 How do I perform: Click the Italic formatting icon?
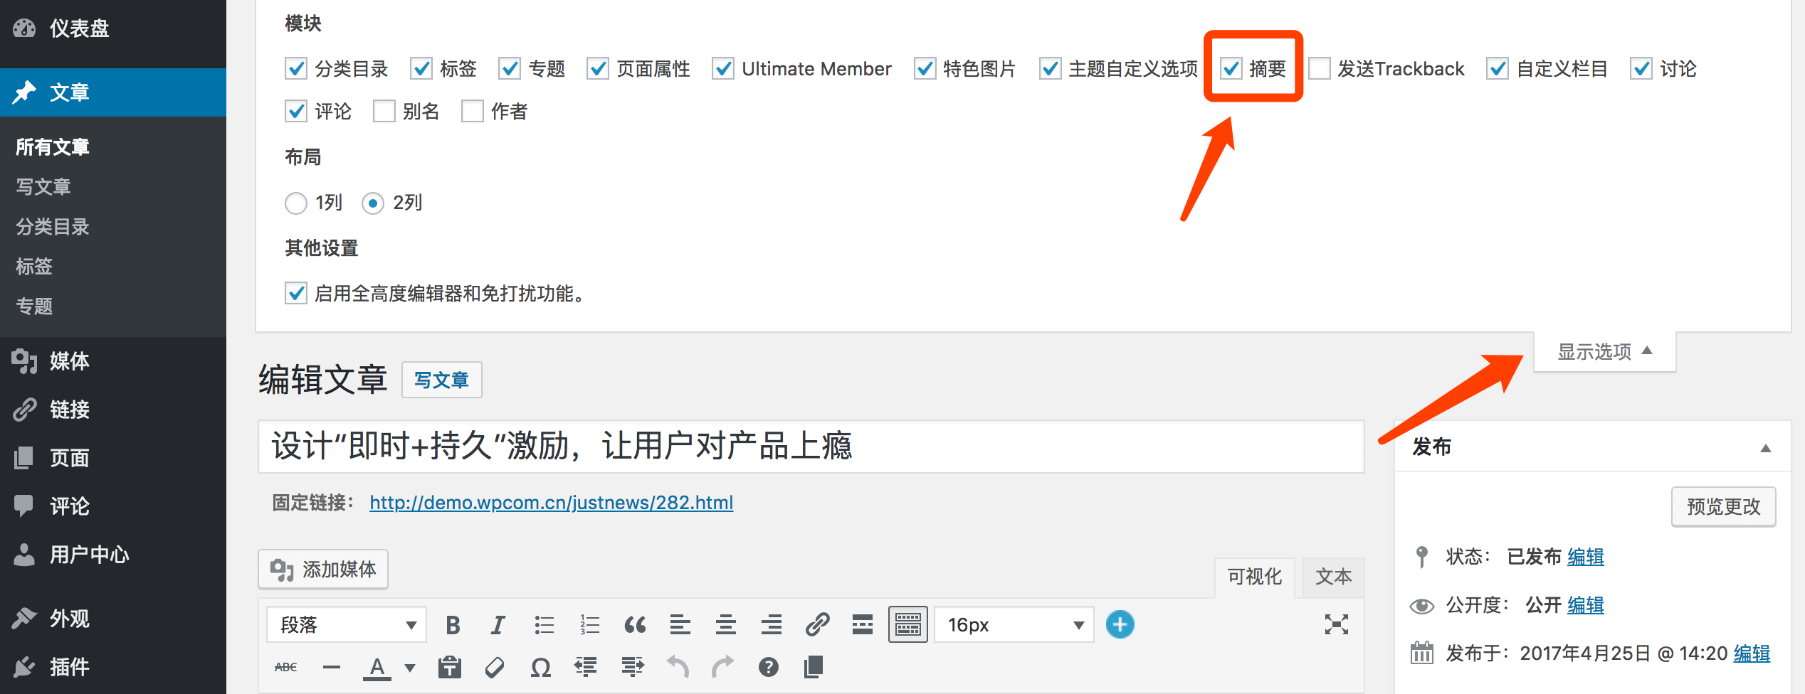tap(498, 625)
